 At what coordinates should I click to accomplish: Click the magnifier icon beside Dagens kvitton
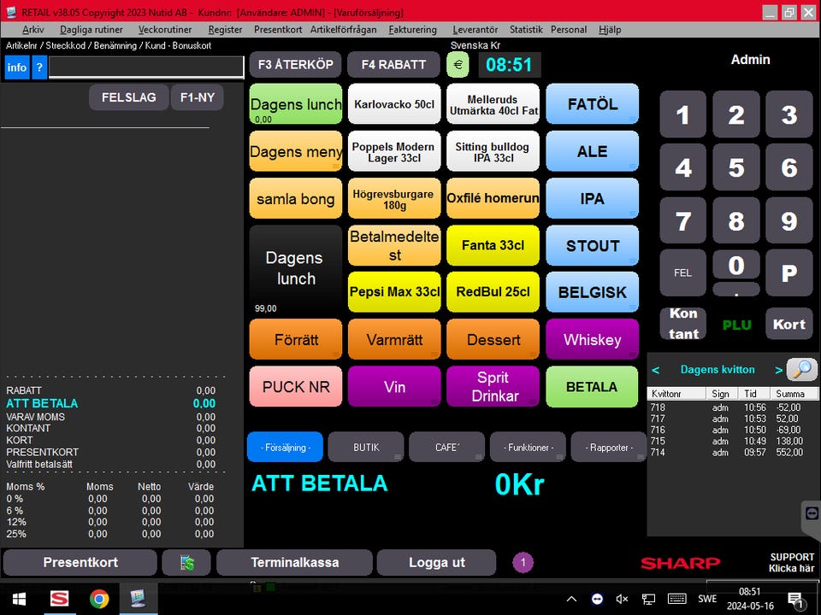pyautogui.click(x=801, y=370)
